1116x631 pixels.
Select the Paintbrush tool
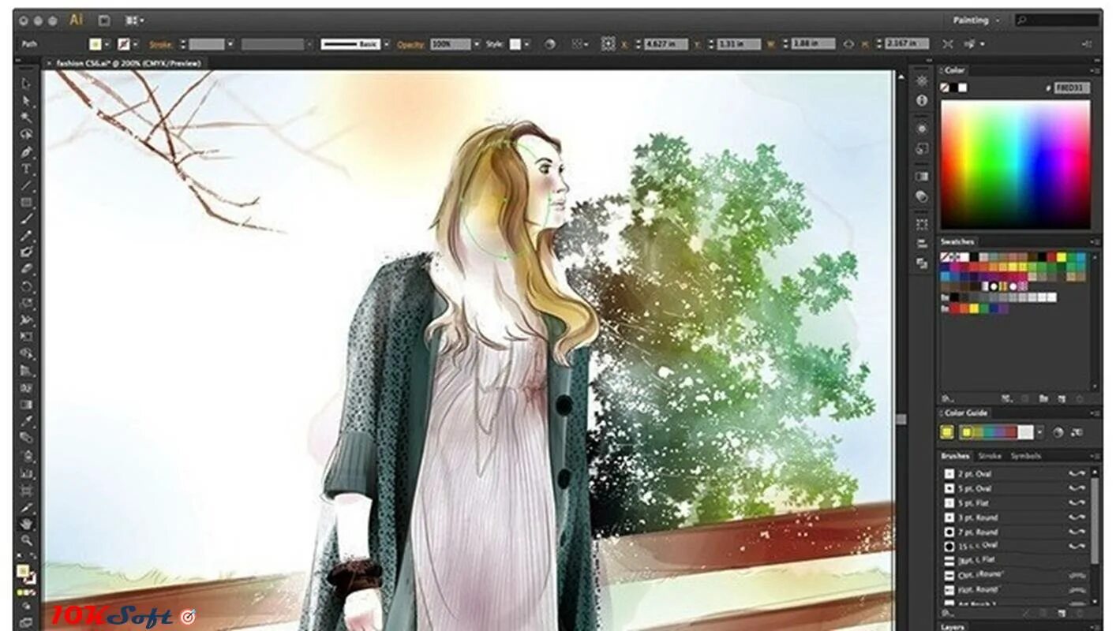pos(27,219)
